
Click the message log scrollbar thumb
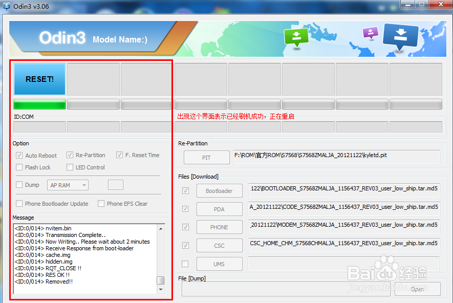[x=160, y=280]
